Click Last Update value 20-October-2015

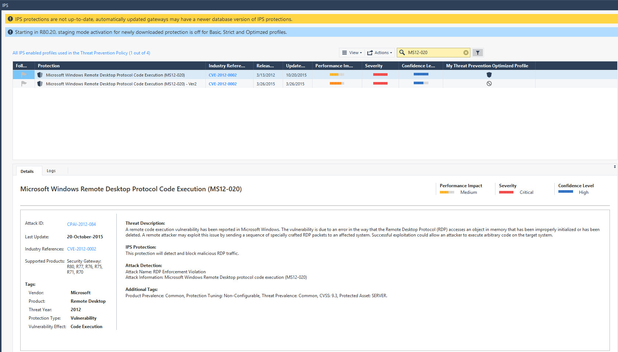pos(85,237)
